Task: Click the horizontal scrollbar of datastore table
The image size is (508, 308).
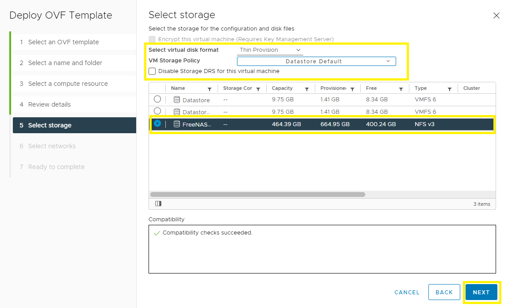Action: pyautogui.click(x=258, y=194)
